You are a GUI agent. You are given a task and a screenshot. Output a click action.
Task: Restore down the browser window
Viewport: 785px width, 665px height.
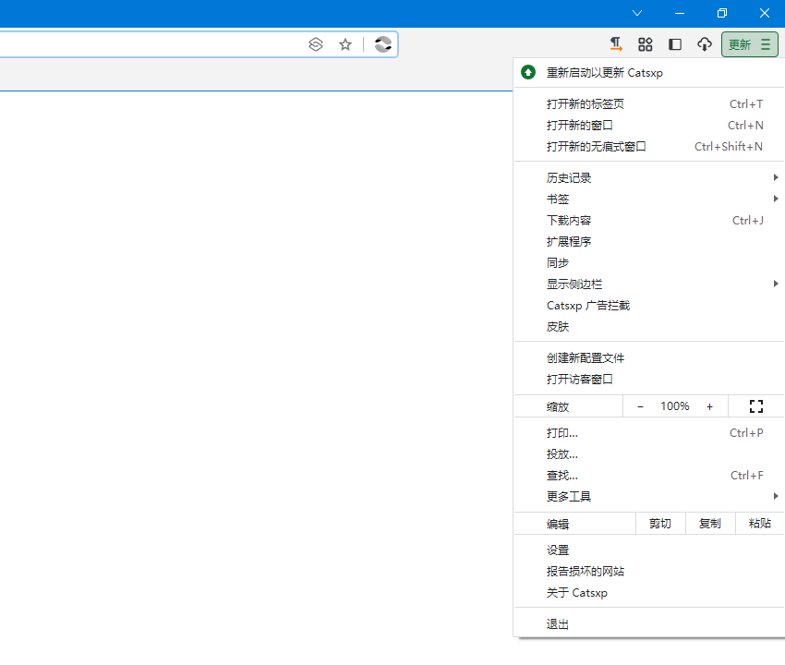pyautogui.click(x=722, y=13)
